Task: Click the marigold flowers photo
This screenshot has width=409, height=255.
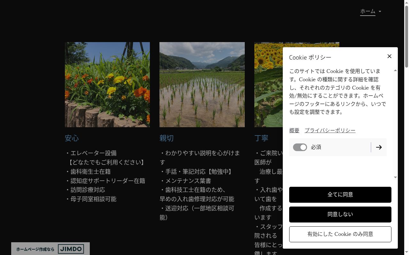Action: coord(107,84)
